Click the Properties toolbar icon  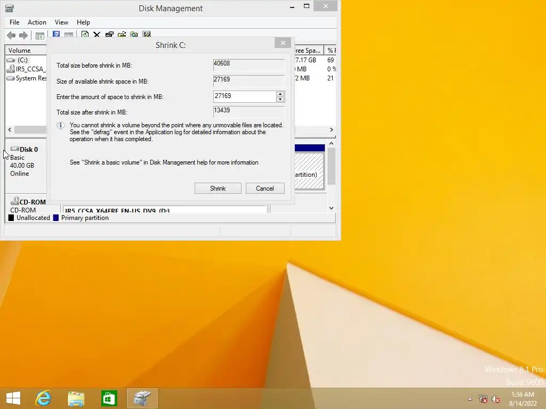(x=109, y=35)
